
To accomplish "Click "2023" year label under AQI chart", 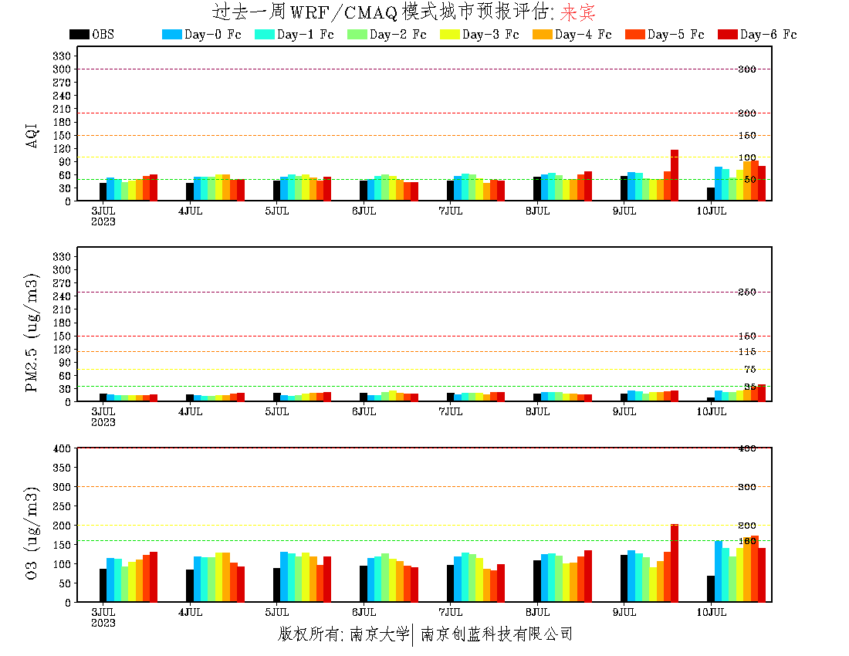I will pyautogui.click(x=103, y=222).
